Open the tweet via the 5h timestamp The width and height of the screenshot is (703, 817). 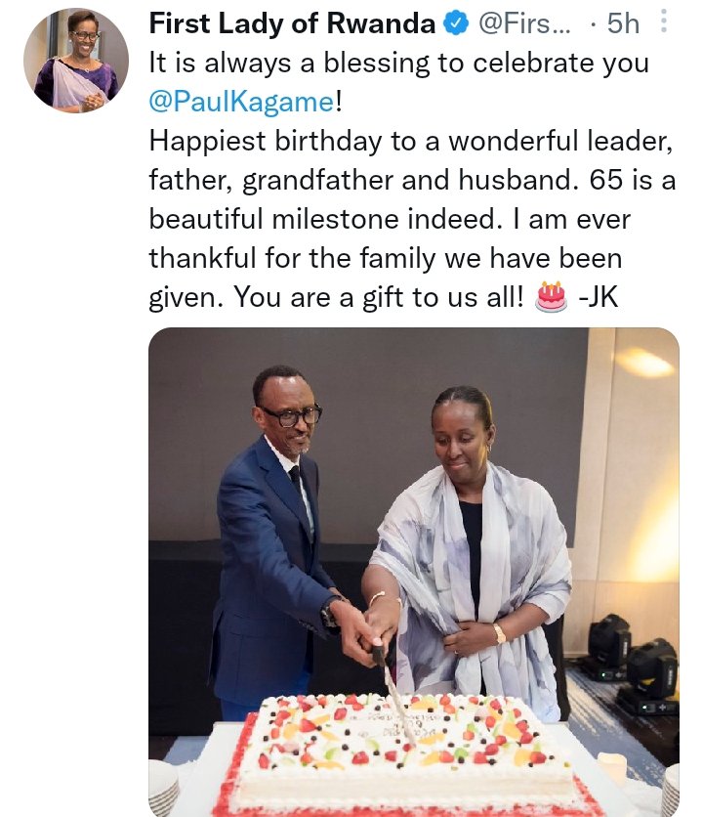[x=623, y=23]
